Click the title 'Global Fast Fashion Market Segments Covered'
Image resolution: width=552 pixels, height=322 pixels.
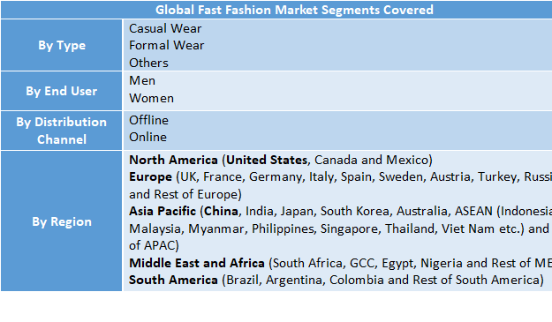[294, 10]
